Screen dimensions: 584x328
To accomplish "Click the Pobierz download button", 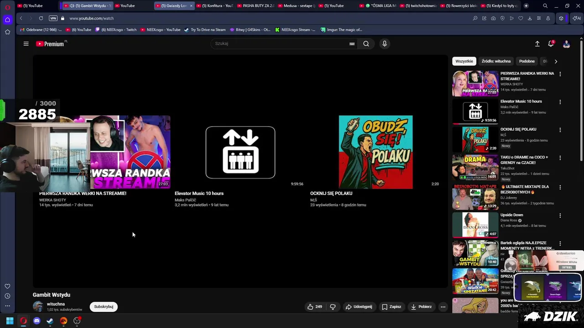I will click(x=421, y=307).
